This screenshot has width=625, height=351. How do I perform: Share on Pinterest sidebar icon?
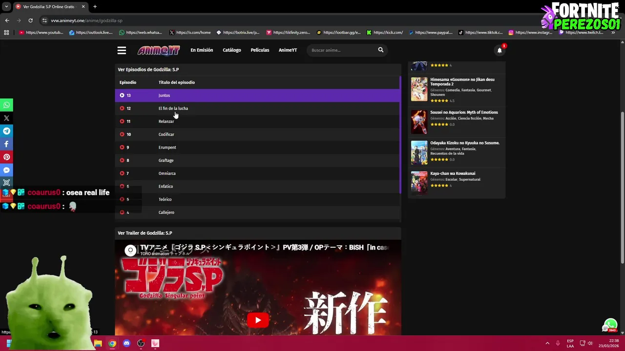pos(6,157)
